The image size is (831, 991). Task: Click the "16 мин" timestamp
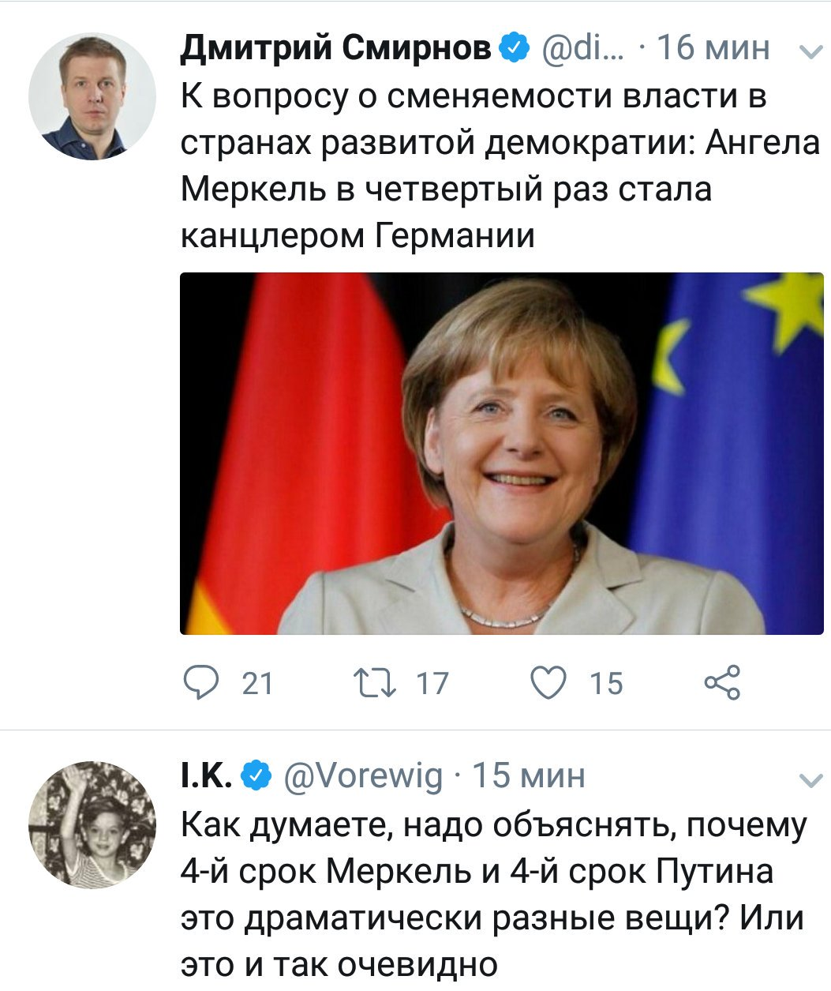coord(713,48)
